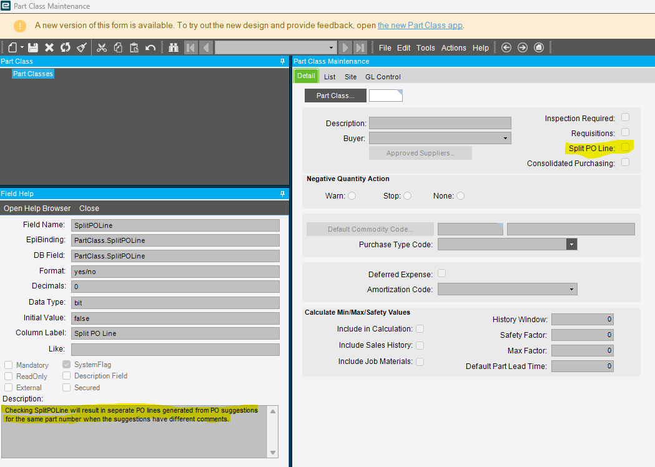The image size is (655, 467).
Task: Click the Safety Factor field
Action: [x=583, y=335]
